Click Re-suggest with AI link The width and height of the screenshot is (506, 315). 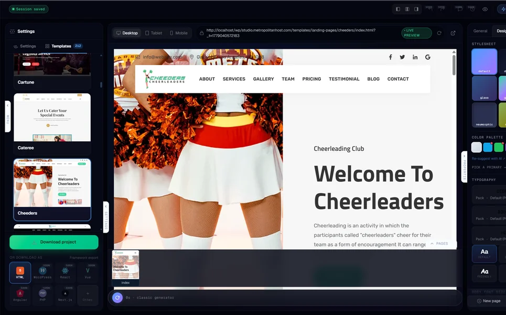click(488, 159)
